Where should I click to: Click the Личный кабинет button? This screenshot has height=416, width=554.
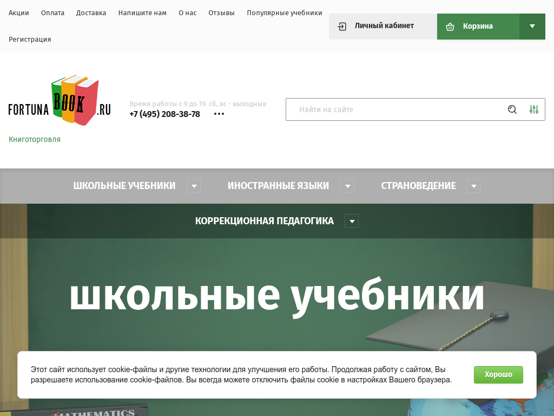click(x=383, y=26)
